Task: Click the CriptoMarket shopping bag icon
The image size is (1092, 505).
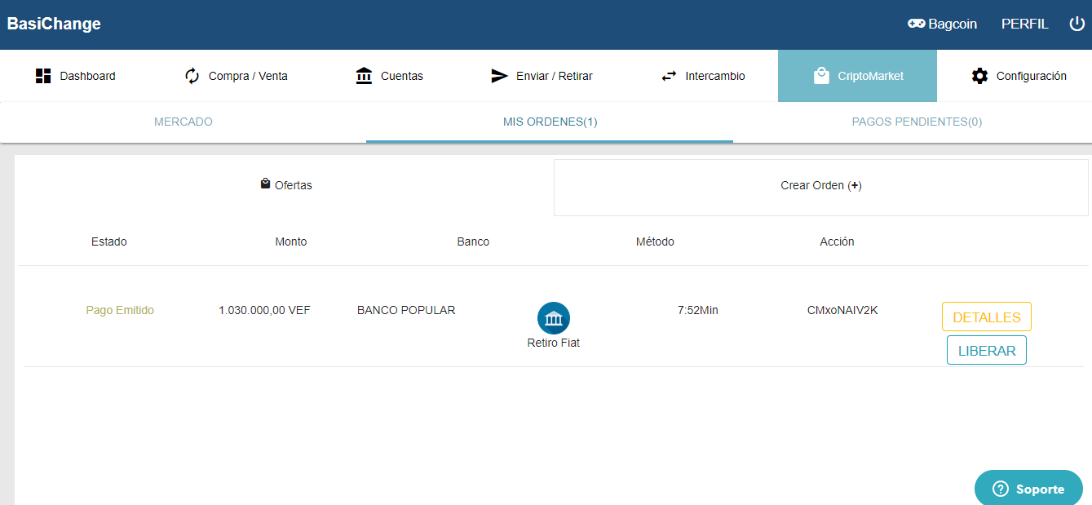Action: pos(821,76)
